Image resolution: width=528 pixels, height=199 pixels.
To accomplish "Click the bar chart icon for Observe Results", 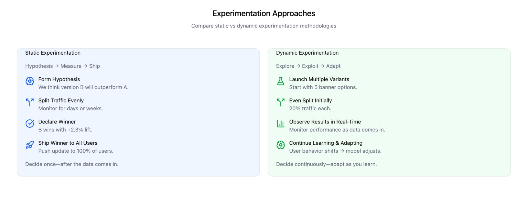I will coord(281,124).
